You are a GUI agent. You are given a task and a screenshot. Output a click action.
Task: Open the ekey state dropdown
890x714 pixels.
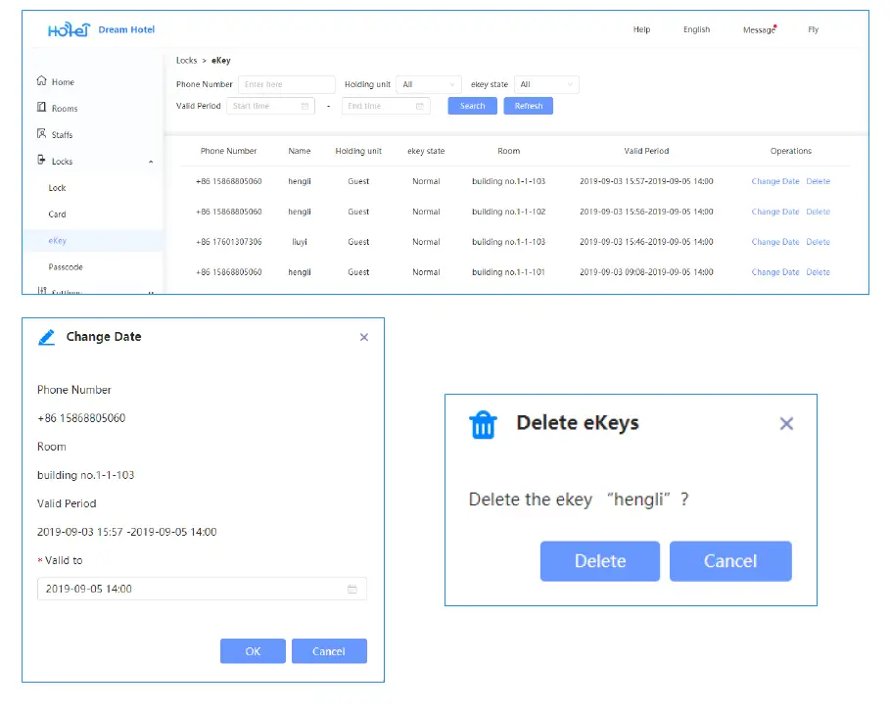(x=547, y=85)
